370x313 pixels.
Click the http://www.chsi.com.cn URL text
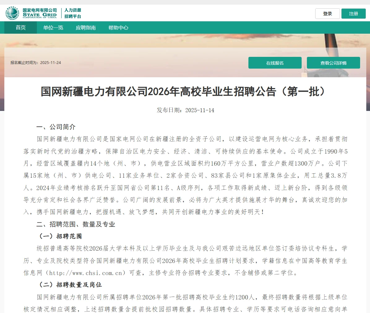[86, 273]
